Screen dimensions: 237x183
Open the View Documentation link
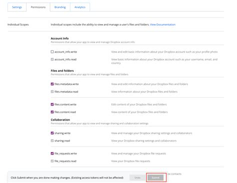162,24
